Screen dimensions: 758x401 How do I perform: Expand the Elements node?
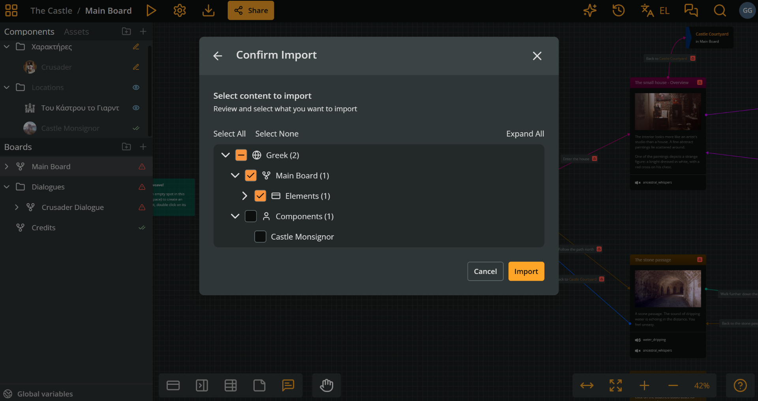point(244,196)
